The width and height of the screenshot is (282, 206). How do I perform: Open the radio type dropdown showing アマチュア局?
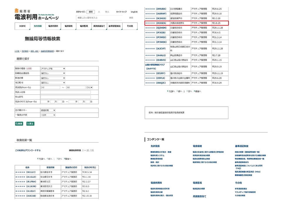(x=53, y=68)
